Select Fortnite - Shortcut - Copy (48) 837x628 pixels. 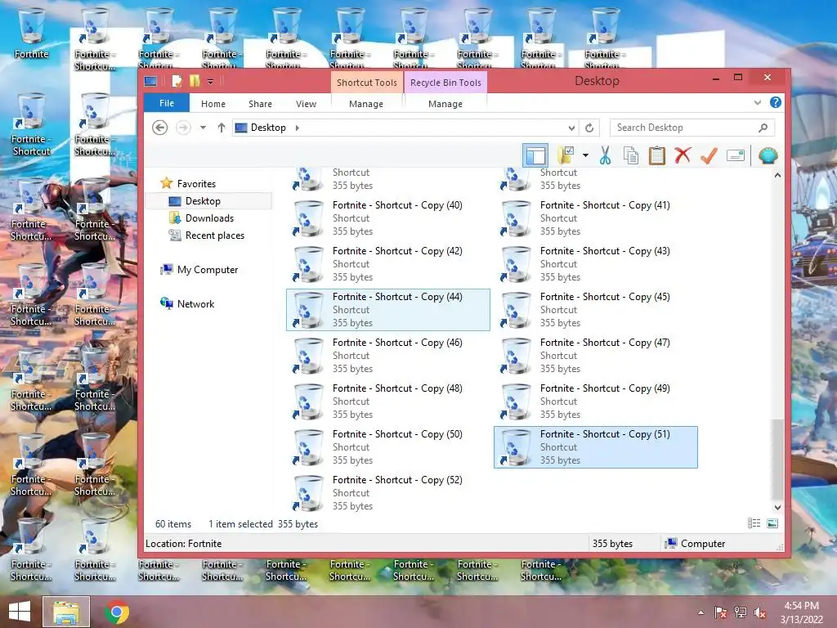click(388, 401)
